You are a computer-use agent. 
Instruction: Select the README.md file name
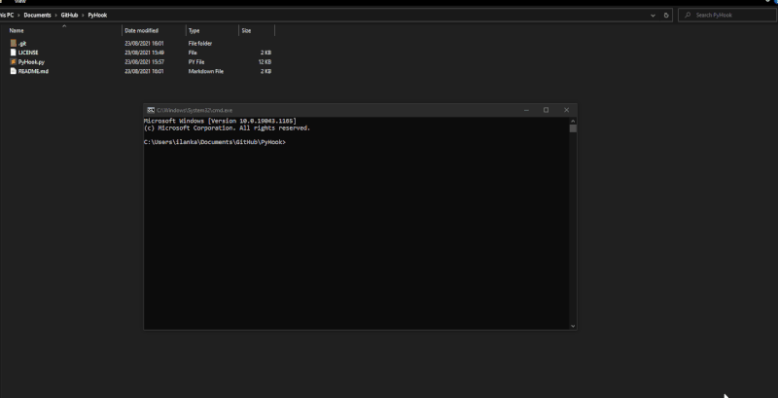point(33,71)
